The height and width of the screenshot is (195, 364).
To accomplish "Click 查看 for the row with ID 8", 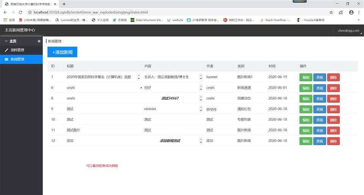I will 320,99.
